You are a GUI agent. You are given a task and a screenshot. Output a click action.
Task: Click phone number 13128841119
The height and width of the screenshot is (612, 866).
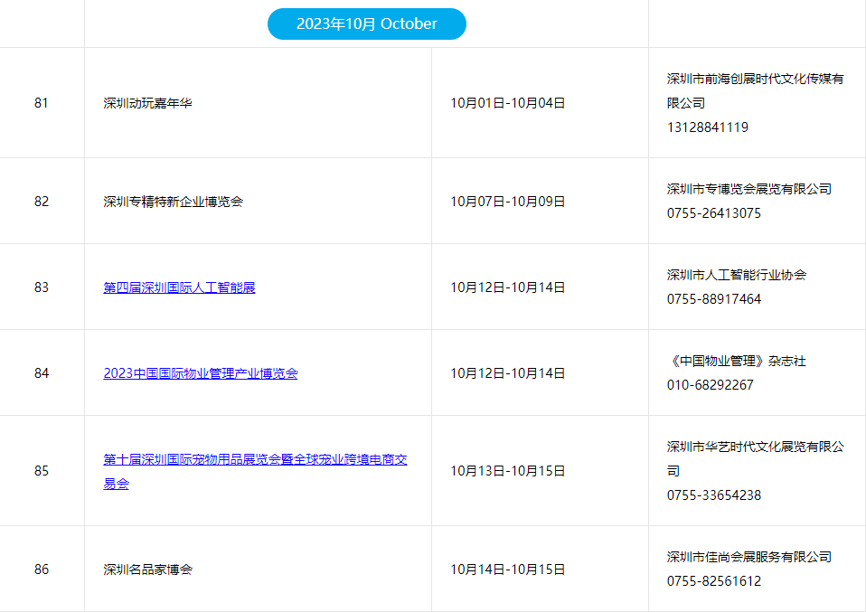point(708,127)
